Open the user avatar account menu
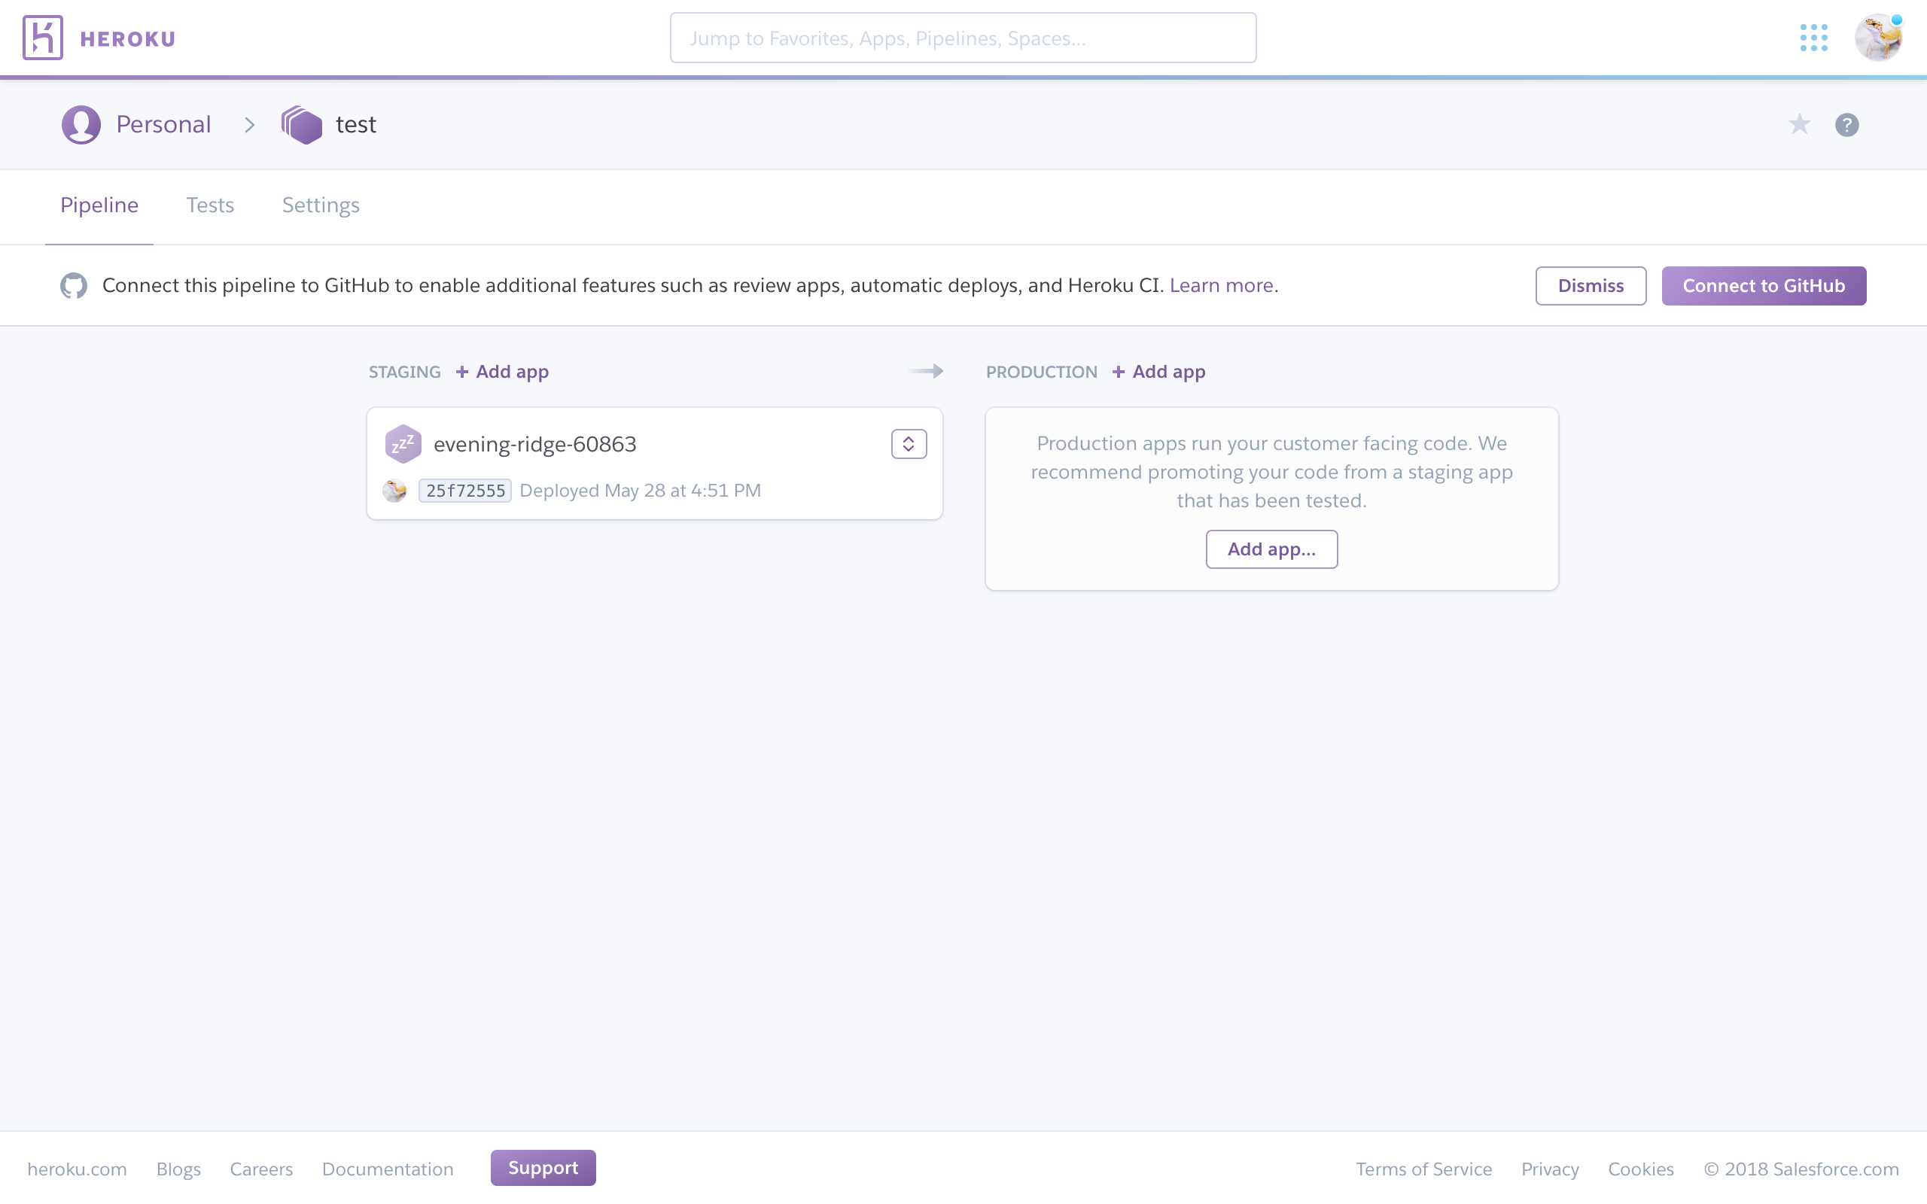1927x1204 pixels. coord(1877,38)
